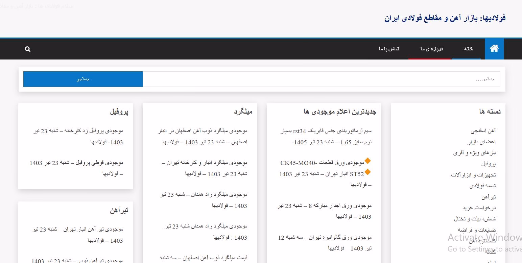Viewport: 522px width, 263px height.
Task: Open category تسمه فولادی
Action: pos(482,186)
